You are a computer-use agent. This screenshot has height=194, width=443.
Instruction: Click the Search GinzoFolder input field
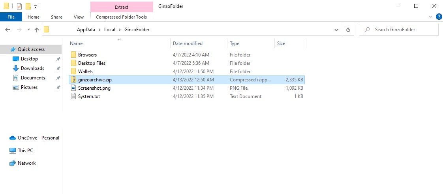click(399, 30)
